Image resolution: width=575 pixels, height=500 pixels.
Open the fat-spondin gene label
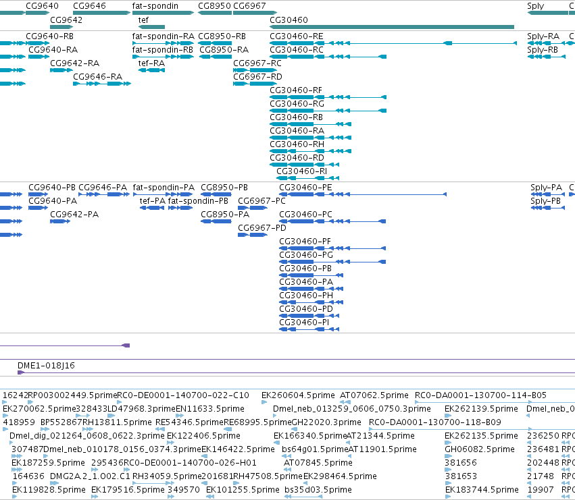click(155, 6)
